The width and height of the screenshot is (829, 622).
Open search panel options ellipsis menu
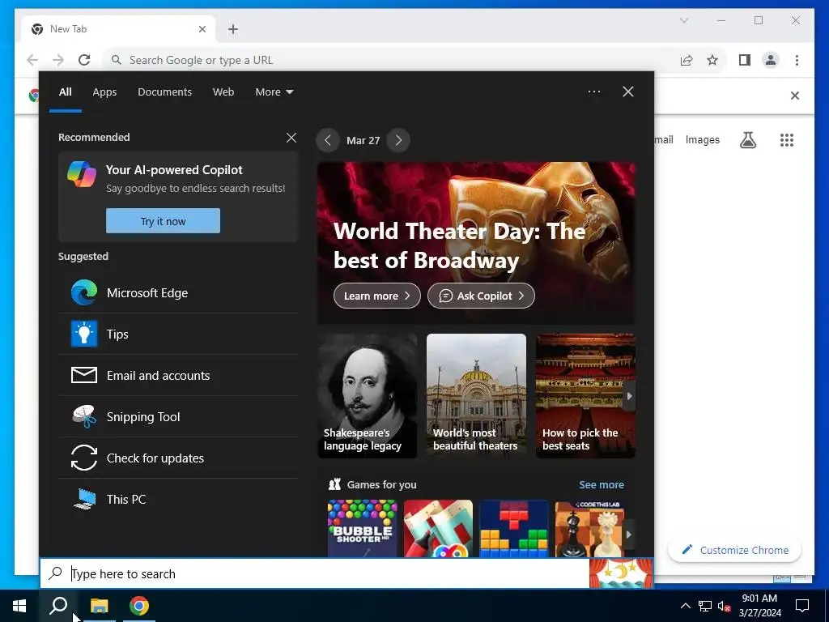[594, 92]
